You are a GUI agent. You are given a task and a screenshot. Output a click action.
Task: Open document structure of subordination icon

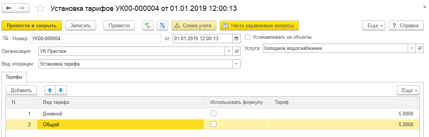[x=163, y=26]
